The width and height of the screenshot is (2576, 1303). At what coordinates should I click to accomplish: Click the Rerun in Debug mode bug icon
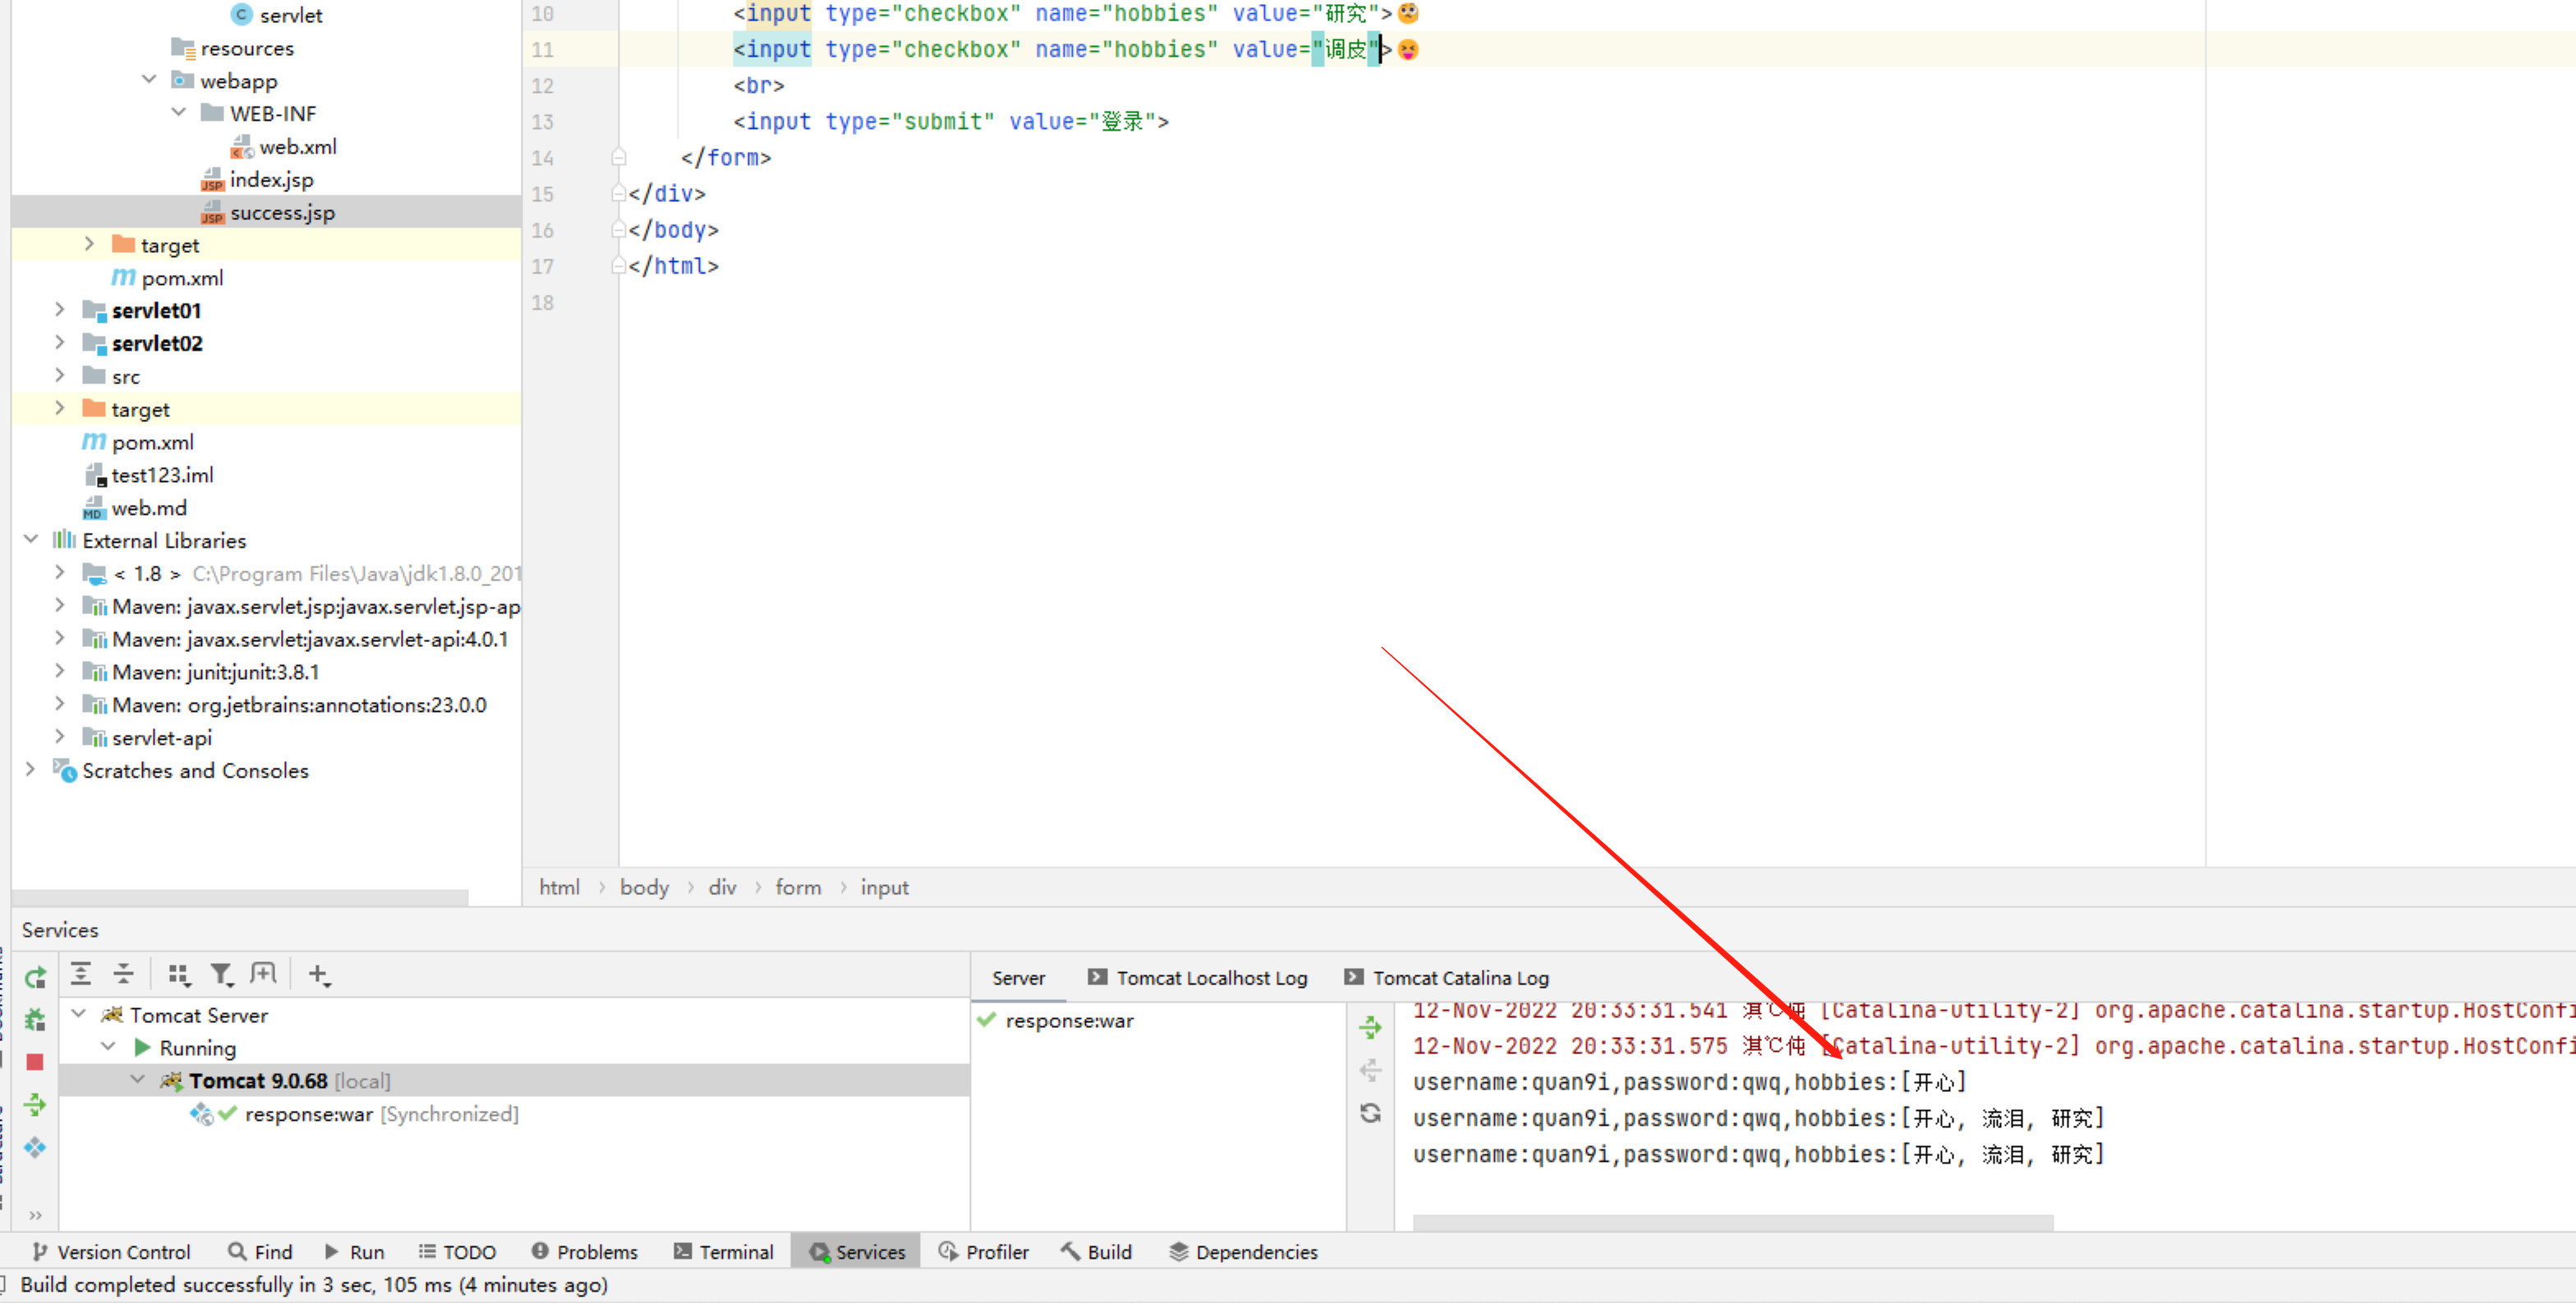(x=35, y=1019)
